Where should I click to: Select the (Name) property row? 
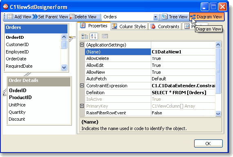click(x=150, y=52)
